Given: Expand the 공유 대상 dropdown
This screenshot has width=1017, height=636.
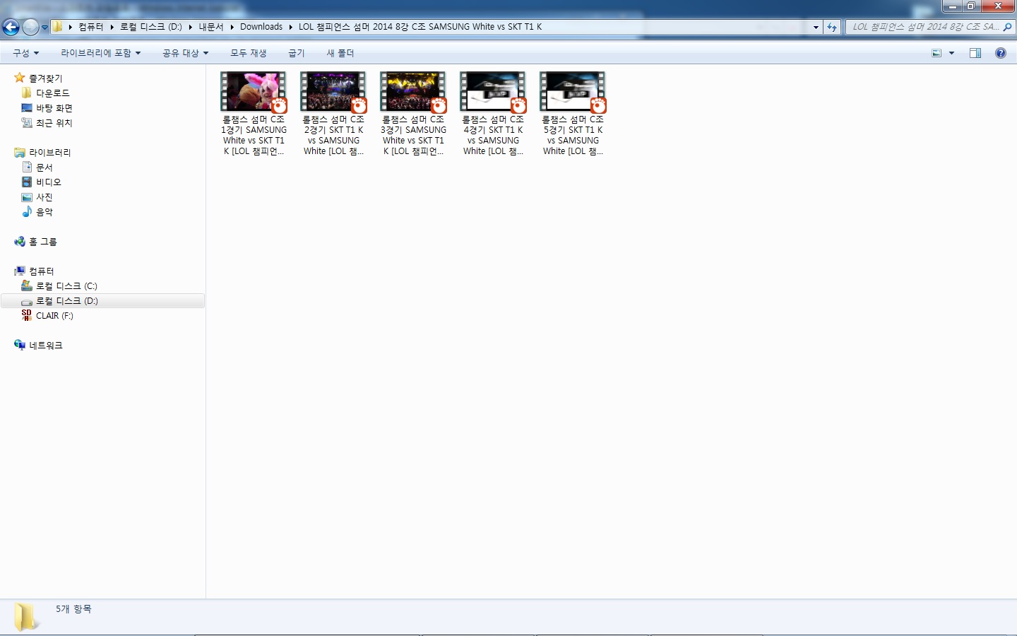Looking at the screenshot, I should 185,53.
